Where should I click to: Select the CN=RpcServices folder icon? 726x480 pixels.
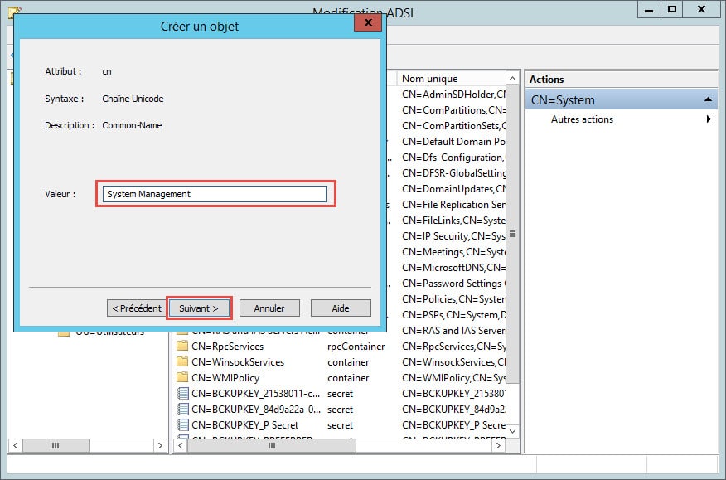coord(182,346)
